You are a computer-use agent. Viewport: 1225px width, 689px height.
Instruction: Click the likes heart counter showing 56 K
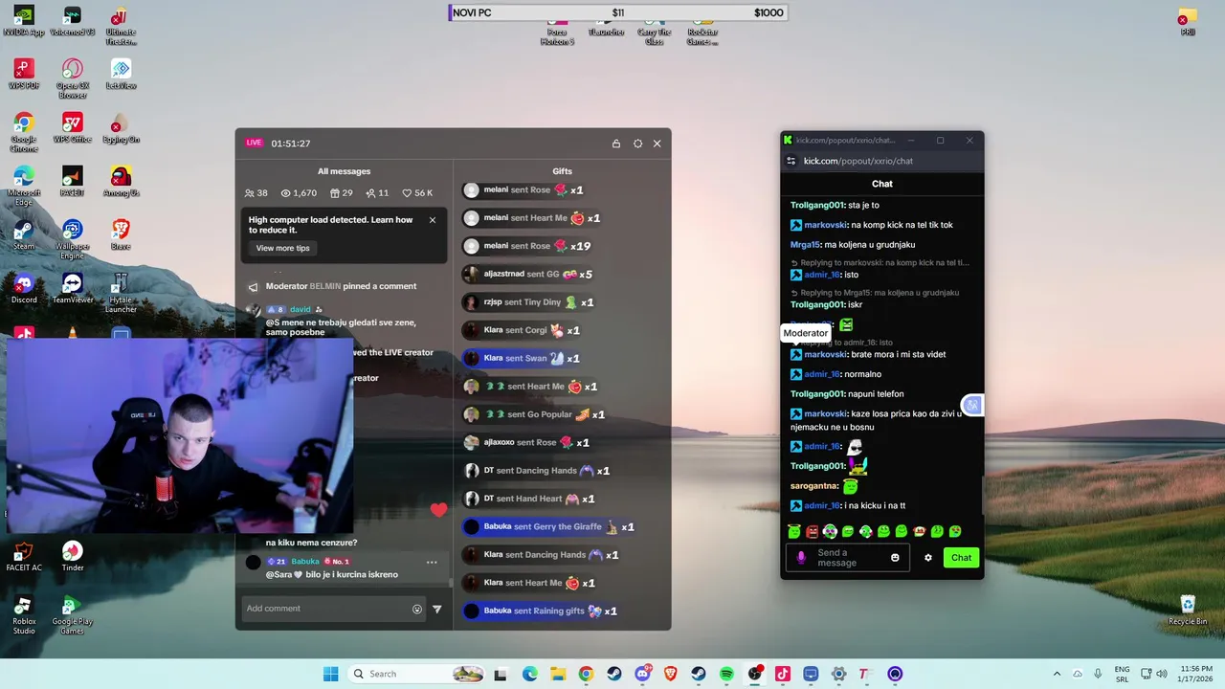tap(418, 193)
